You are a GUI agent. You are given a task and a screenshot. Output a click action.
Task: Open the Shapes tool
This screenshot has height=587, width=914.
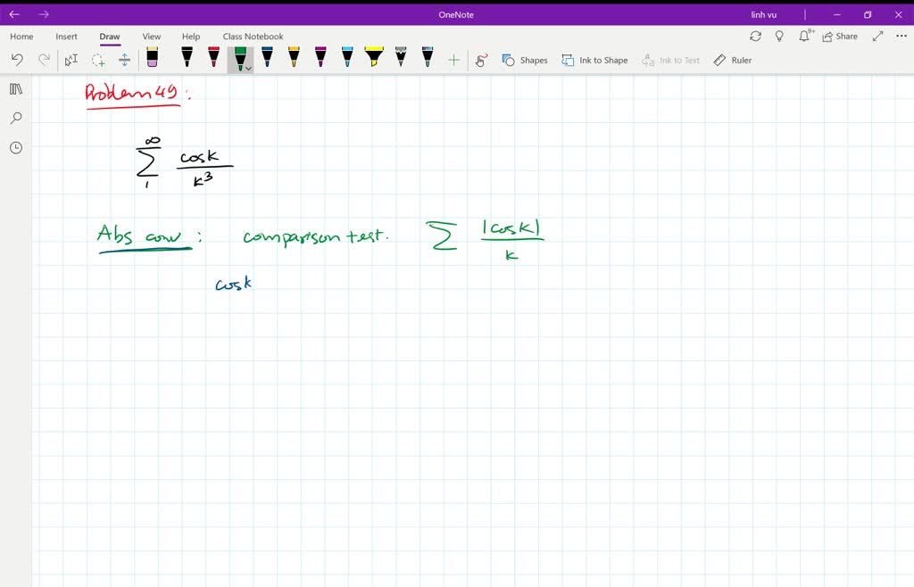[x=525, y=60]
